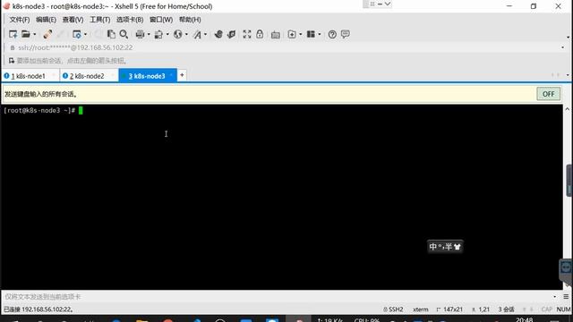Click the tab arrange layout icon
Screen dimensions: 573x322
click(x=311, y=34)
